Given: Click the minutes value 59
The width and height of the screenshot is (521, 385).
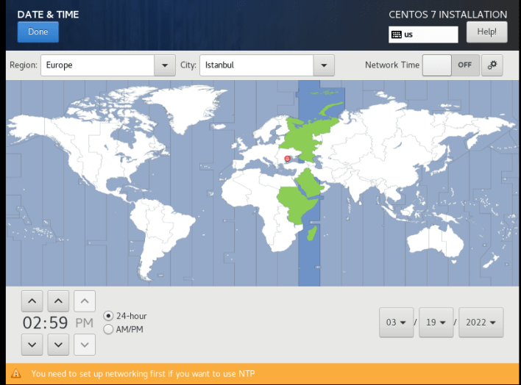Looking at the screenshot, I should click(58, 323).
